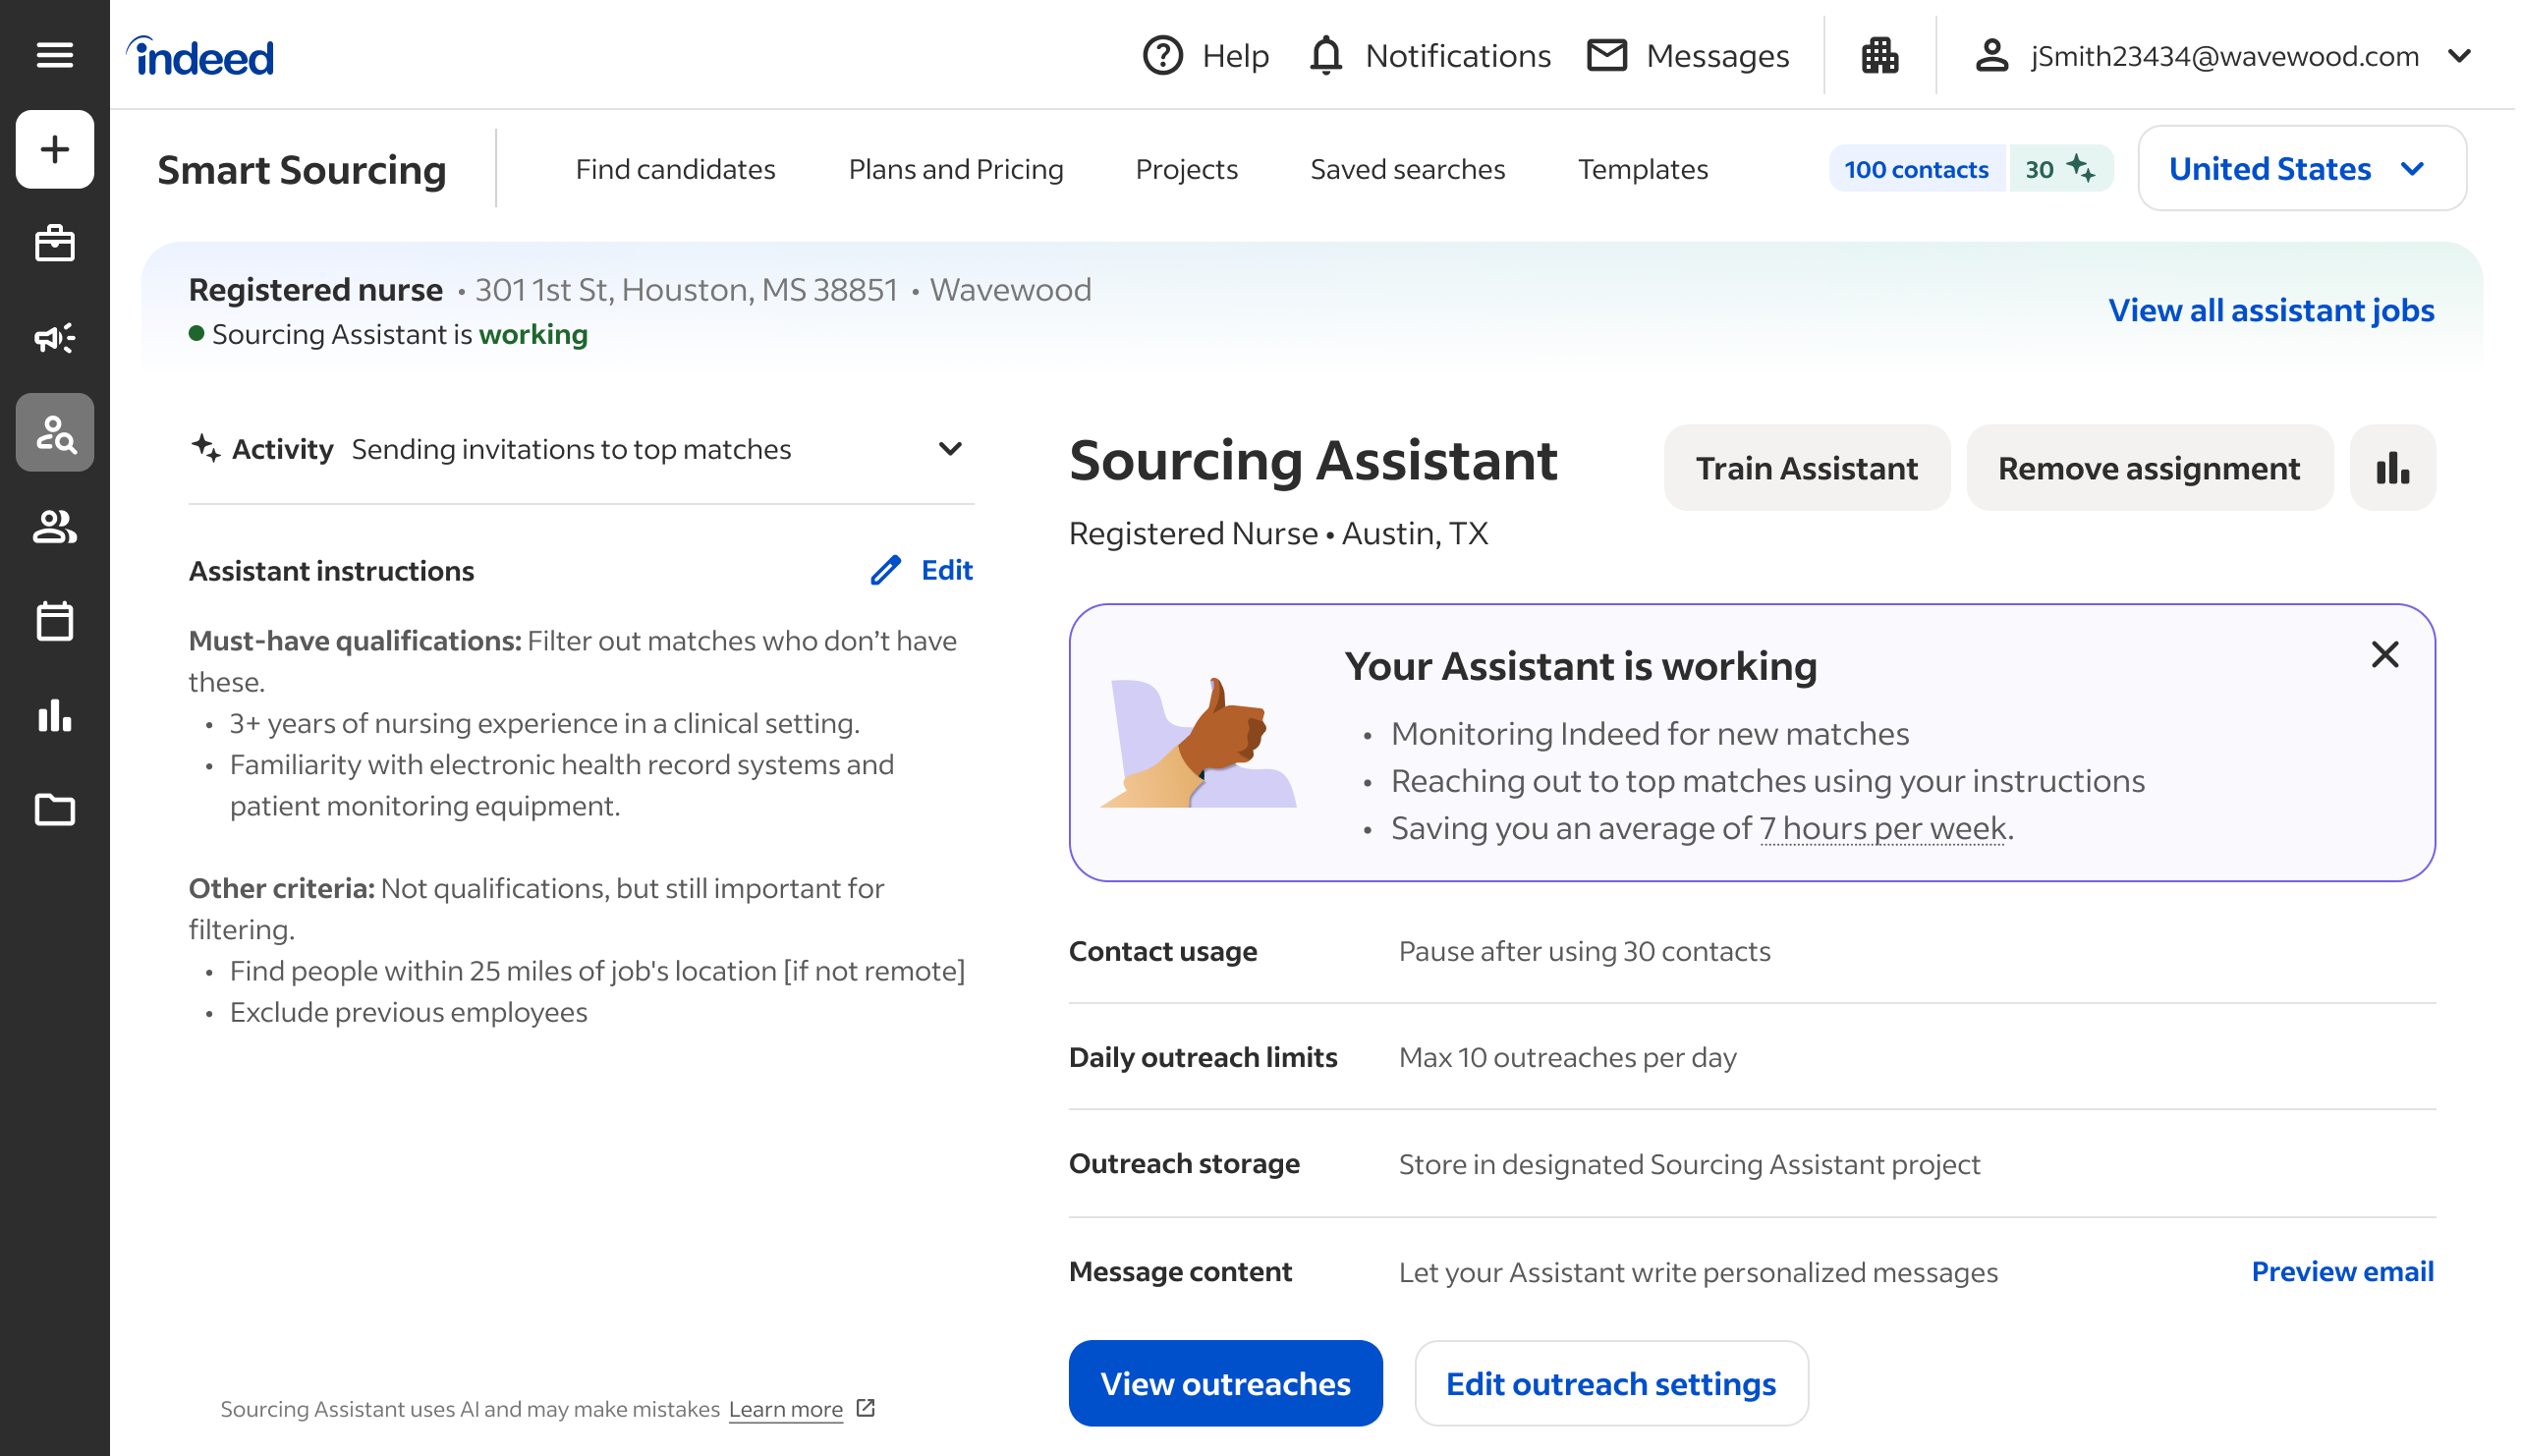Image resolution: width=2521 pixels, height=1456 pixels.
Task: Open View all assistant jobs link
Action: [x=2270, y=310]
